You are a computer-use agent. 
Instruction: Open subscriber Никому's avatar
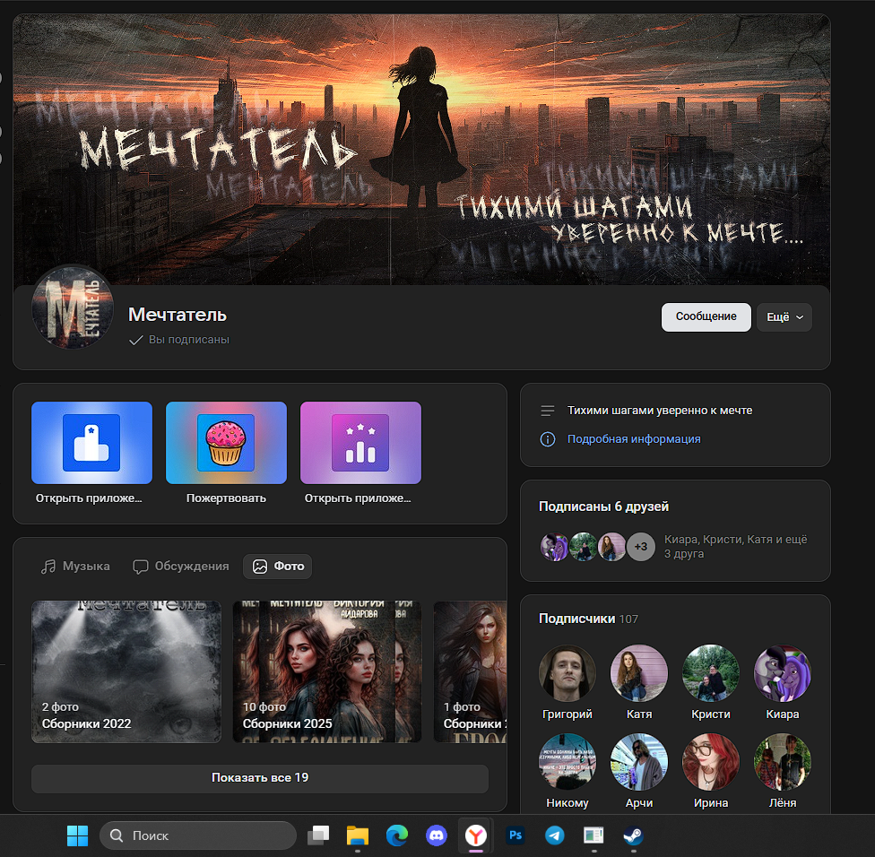point(567,762)
